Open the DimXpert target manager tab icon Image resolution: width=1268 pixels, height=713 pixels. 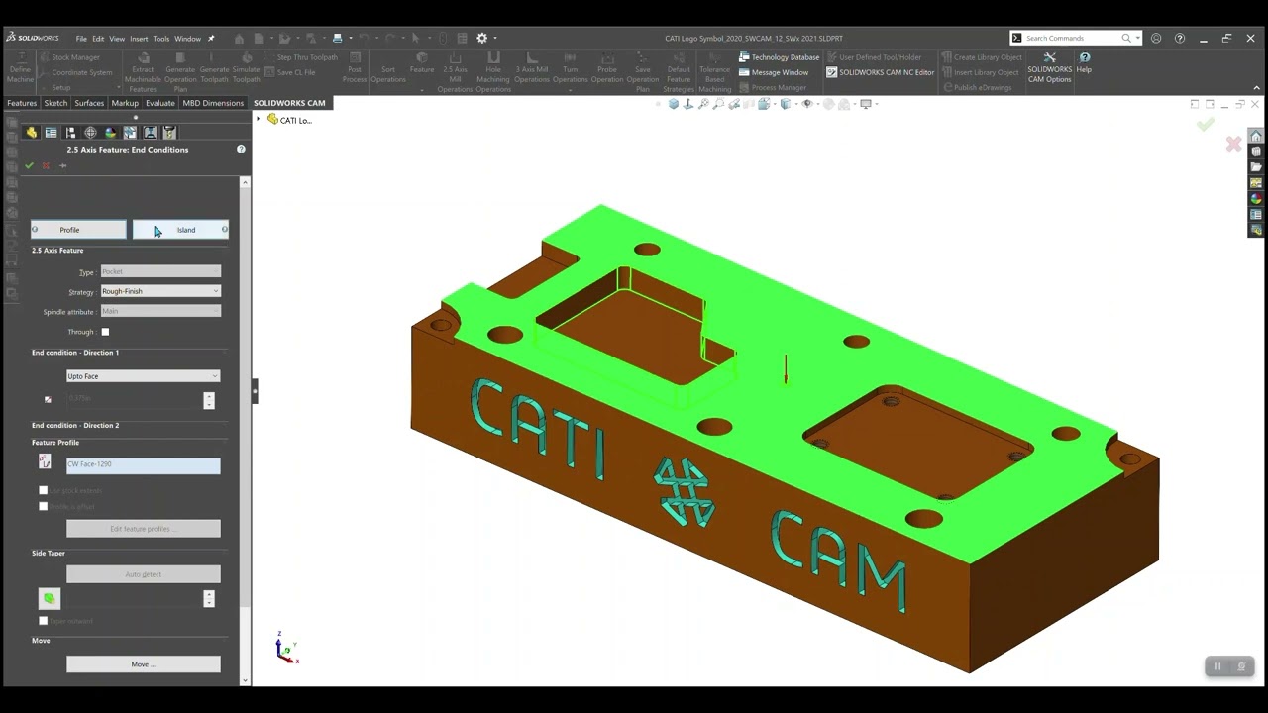pos(90,132)
